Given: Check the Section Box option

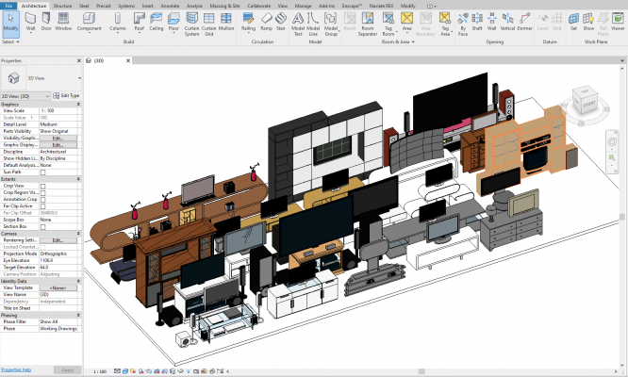Looking at the screenshot, I should click(43, 226).
